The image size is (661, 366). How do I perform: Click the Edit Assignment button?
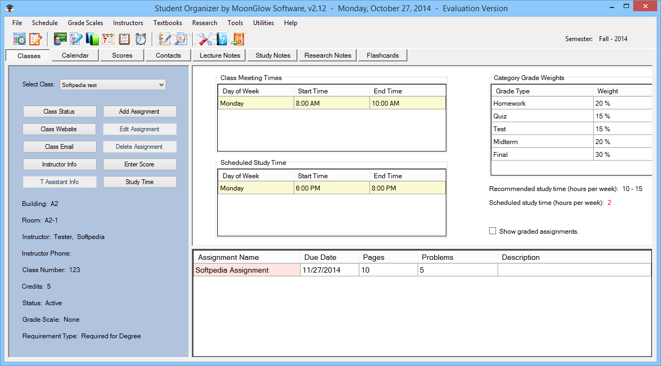(139, 129)
